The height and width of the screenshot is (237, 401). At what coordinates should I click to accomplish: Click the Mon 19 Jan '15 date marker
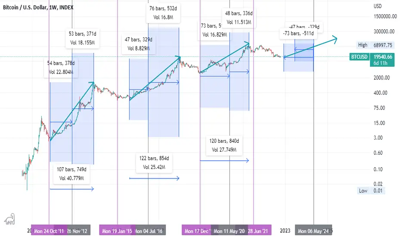coord(117,231)
